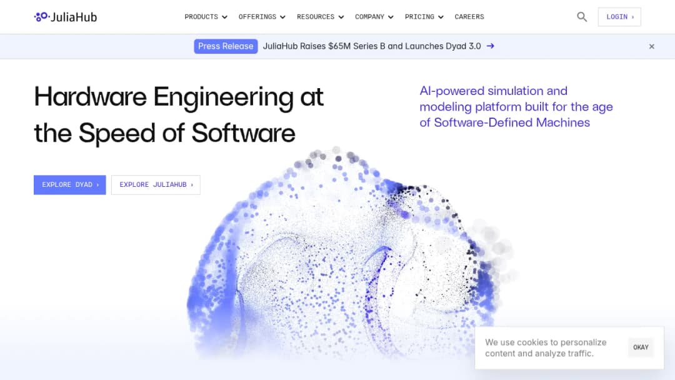The image size is (675, 380).
Task: Open the search magnifier icon
Action: tap(582, 17)
